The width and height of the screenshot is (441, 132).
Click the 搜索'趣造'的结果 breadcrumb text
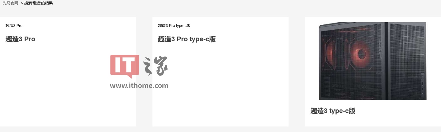pyautogui.click(x=39, y=3)
